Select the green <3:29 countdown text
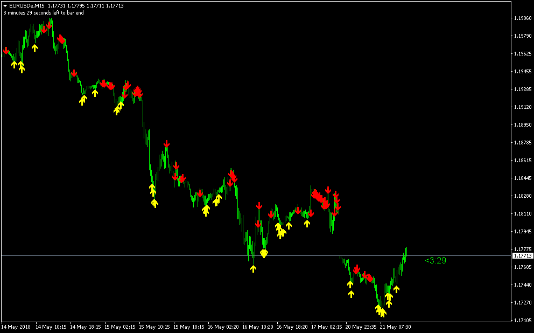 coord(435,261)
